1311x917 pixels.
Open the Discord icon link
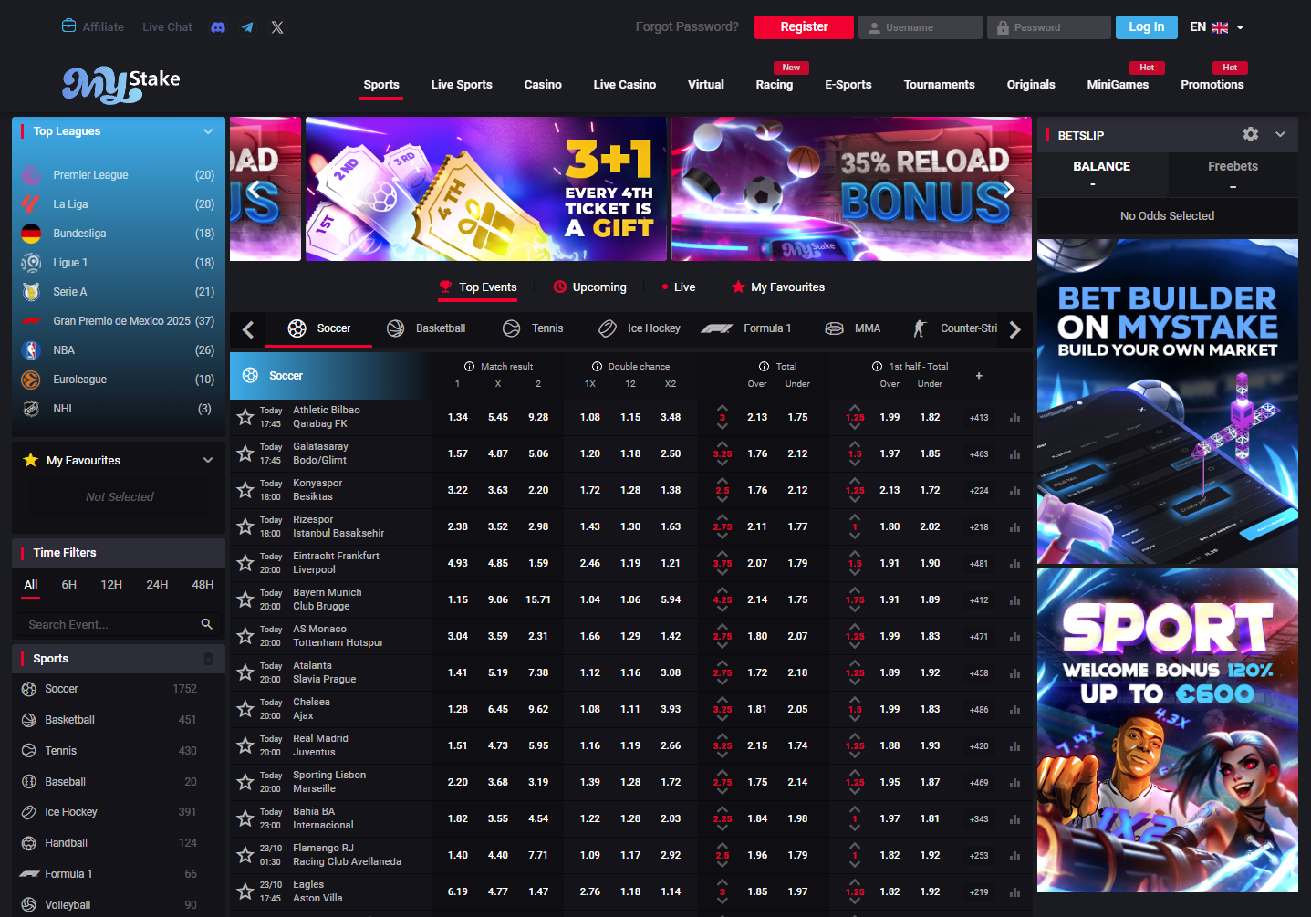[x=218, y=27]
